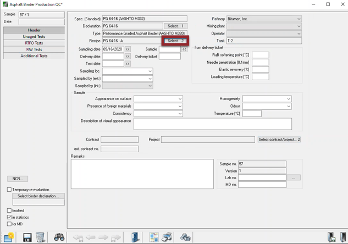Image resolution: width=348 pixels, height=244 pixels.
Task: Open the report preview icon
Action: click(x=154, y=237)
